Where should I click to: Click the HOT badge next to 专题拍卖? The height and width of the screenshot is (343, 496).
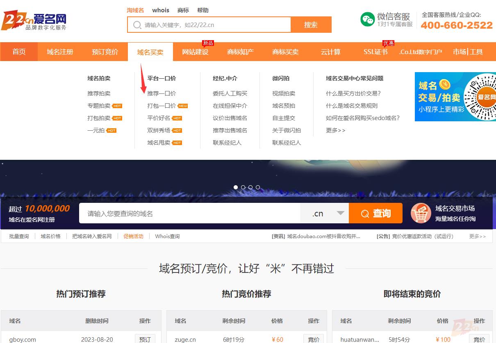tap(117, 106)
